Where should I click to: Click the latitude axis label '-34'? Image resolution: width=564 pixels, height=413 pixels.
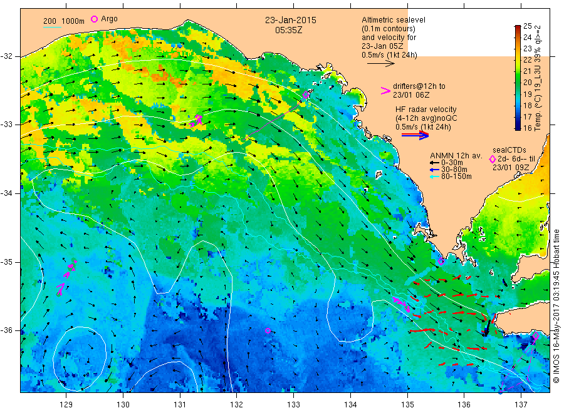click(x=7, y=193)
